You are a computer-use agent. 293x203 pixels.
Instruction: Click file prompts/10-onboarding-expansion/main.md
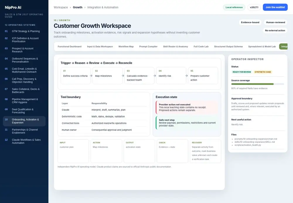(x=255, y=139)
